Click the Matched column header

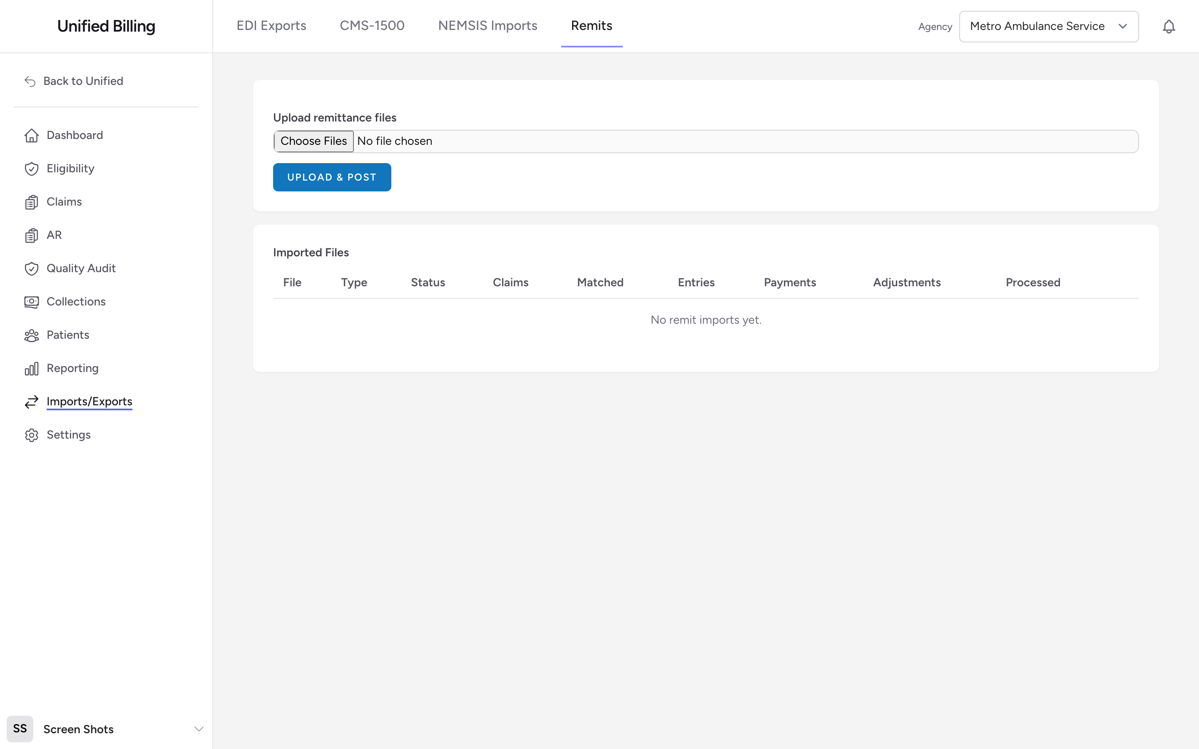tap(600, 283)
